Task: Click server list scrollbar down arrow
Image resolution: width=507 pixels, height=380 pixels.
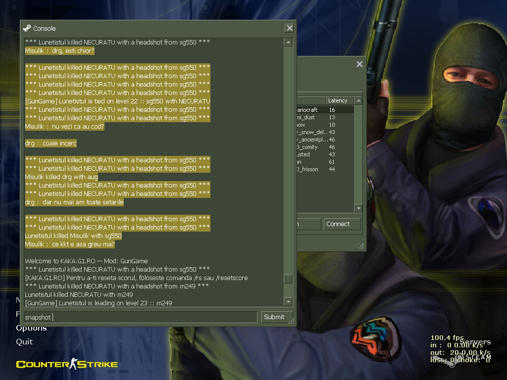Action: [358, 208]
